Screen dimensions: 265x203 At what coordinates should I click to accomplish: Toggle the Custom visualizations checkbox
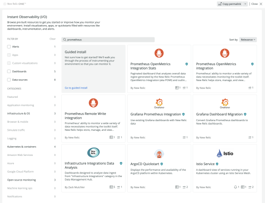pyautogui.click(x=9, y=63)
